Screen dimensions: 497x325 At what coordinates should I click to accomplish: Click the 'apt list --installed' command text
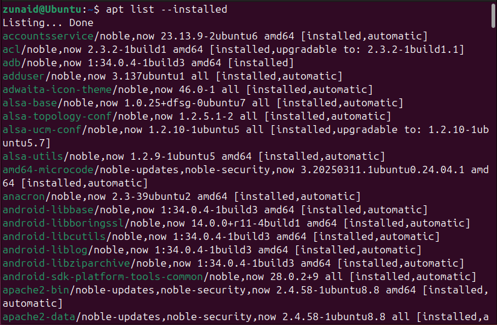point(166,10)
